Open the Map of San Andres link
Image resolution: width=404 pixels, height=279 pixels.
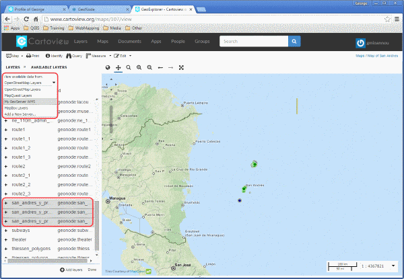click(382, 56)
